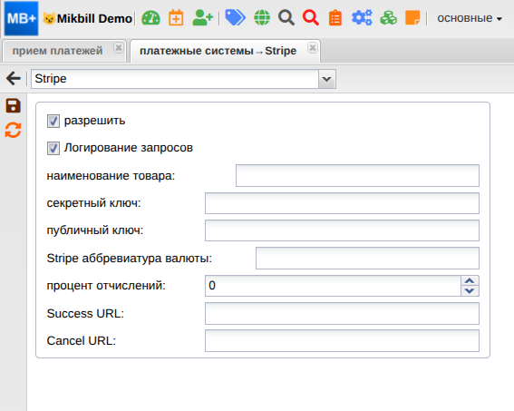Open the blue tags icon
This screenshot has height=411, width=514.
(235, 18)
